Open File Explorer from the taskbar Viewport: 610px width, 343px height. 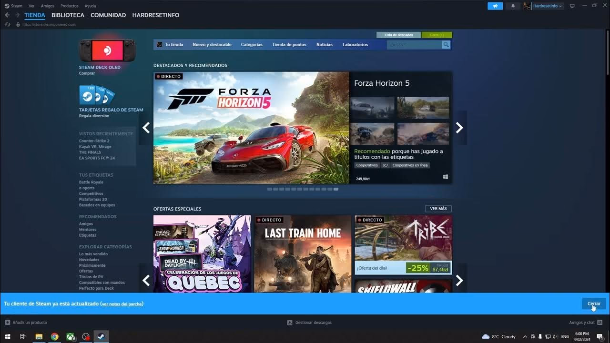pyautogui.click(x=39, y=336)
